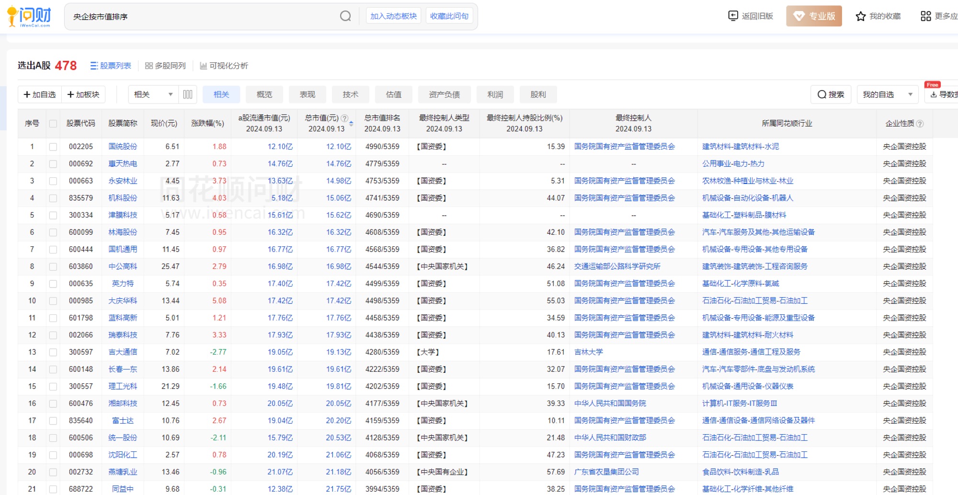Click the sort arrows on 总市值 column

pyautogui.click(x=351, y=124)
